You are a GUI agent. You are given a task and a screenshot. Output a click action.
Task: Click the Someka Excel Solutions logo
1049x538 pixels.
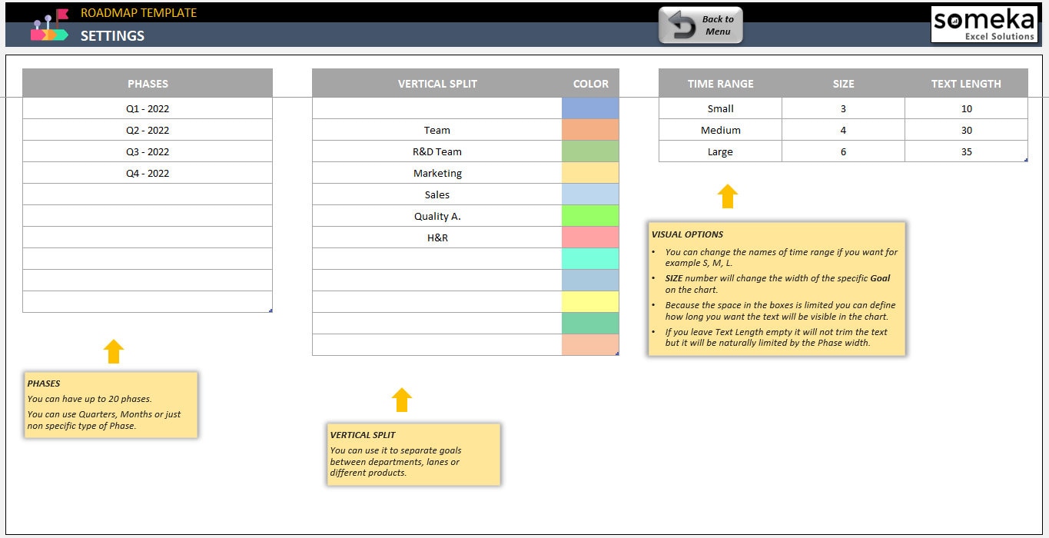(984, 25)
